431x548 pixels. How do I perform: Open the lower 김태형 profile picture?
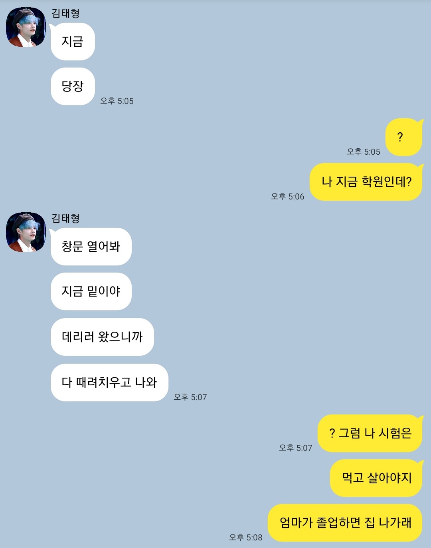[x=26, y=232]
